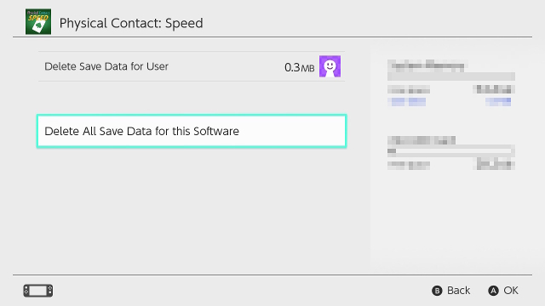
Task: Click the blurred free space label in the lower storage section
Action: [409, 165]
